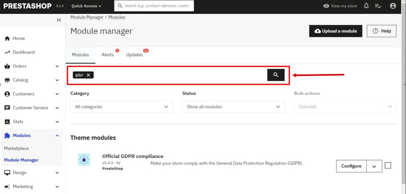The width and height of the screenshot is (406, 194).
Task: Expand the Stats menu chevron
Action: point(57,122)
